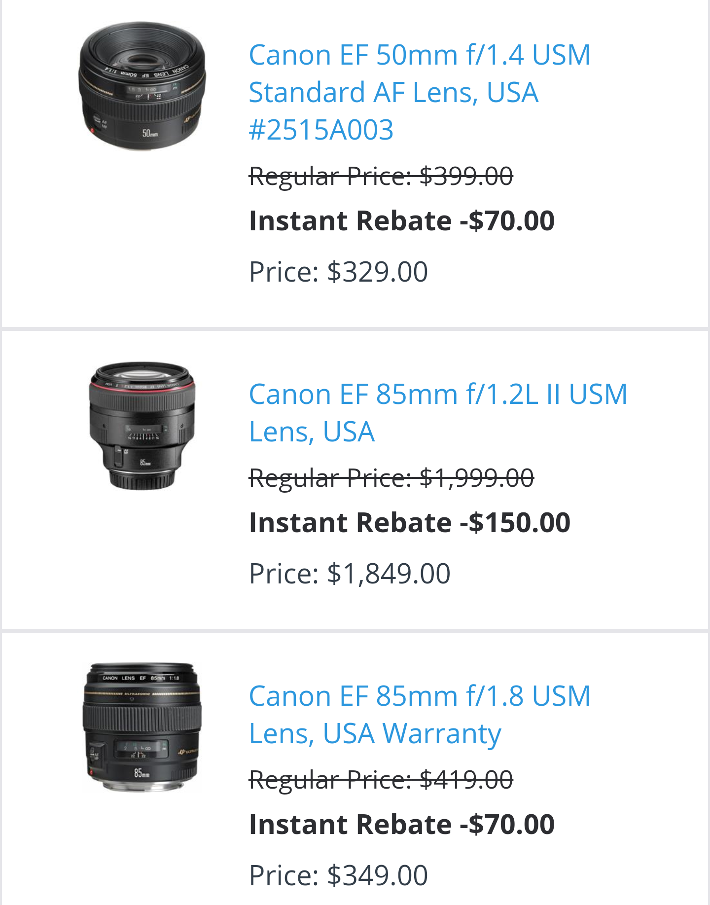Click the 85mm f/1.8 Instant Rebate -$70.00 text
The width and height of the screenshot is (710, 905).
pos(401,824)
